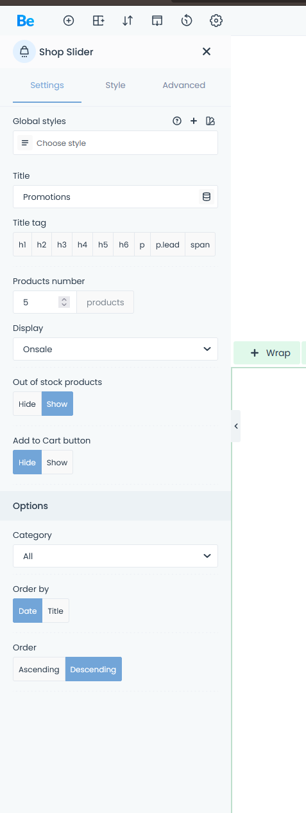Click the reorder sections arrows icon
The height and width of the screenshot is (813, 306).
[x=128, y=21]
